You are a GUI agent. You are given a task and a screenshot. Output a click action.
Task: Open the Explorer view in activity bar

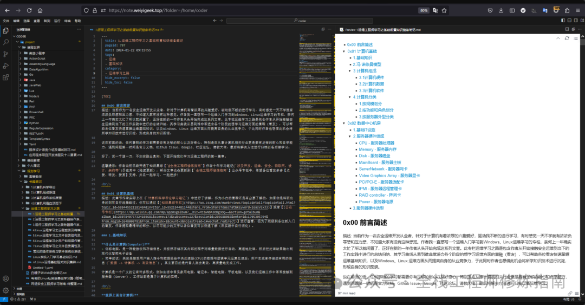click(x=5, y=31)
